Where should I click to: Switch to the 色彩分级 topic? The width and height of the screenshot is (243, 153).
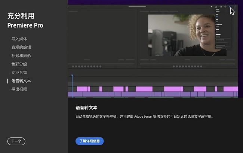click(x=19, y=64)
